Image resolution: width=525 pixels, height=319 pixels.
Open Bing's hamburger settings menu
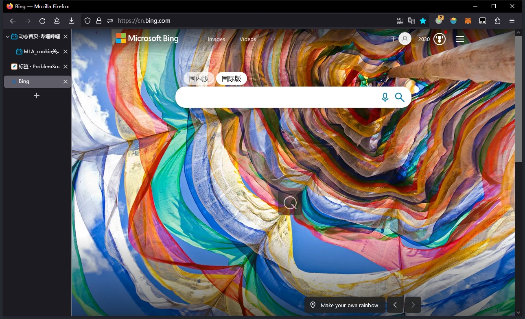(460, 39)
